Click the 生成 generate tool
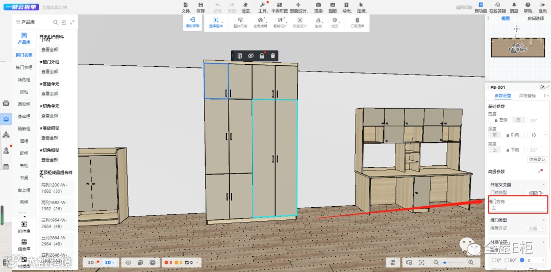 tap(318, 23)
